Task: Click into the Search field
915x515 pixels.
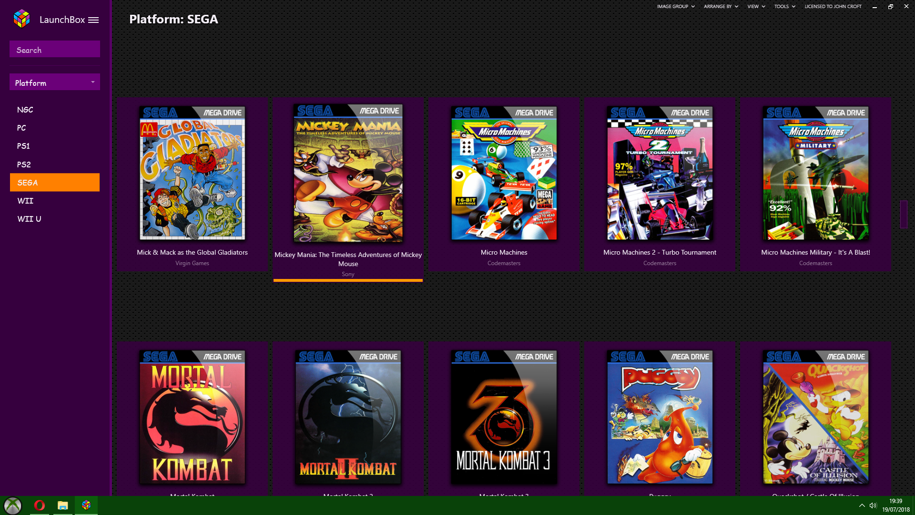Action: click(55, 50)
